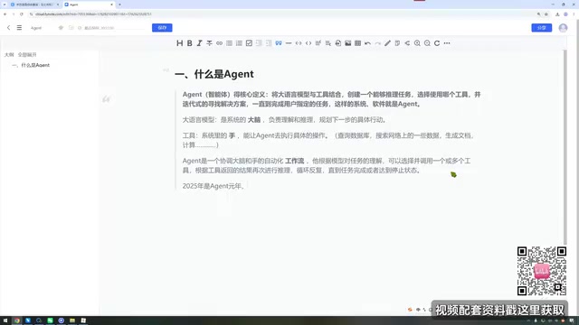This screenshot has width=579, height=325.
Task: Zoom out using the magnifier minus icon
Action: coord(427,43)
